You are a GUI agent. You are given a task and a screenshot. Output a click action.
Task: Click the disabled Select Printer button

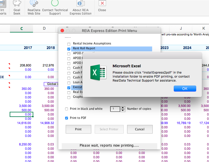point(109,129)
